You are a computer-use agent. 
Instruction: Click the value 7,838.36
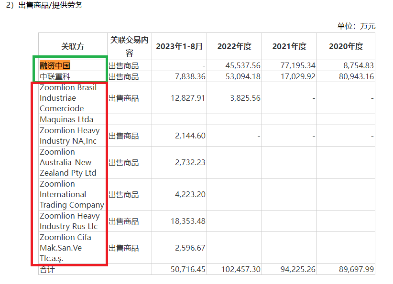[x=190, y=76]
